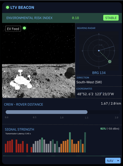Click the green LTV Beacon status dot
Screen dimensions: 123x166
click(8, 7)
